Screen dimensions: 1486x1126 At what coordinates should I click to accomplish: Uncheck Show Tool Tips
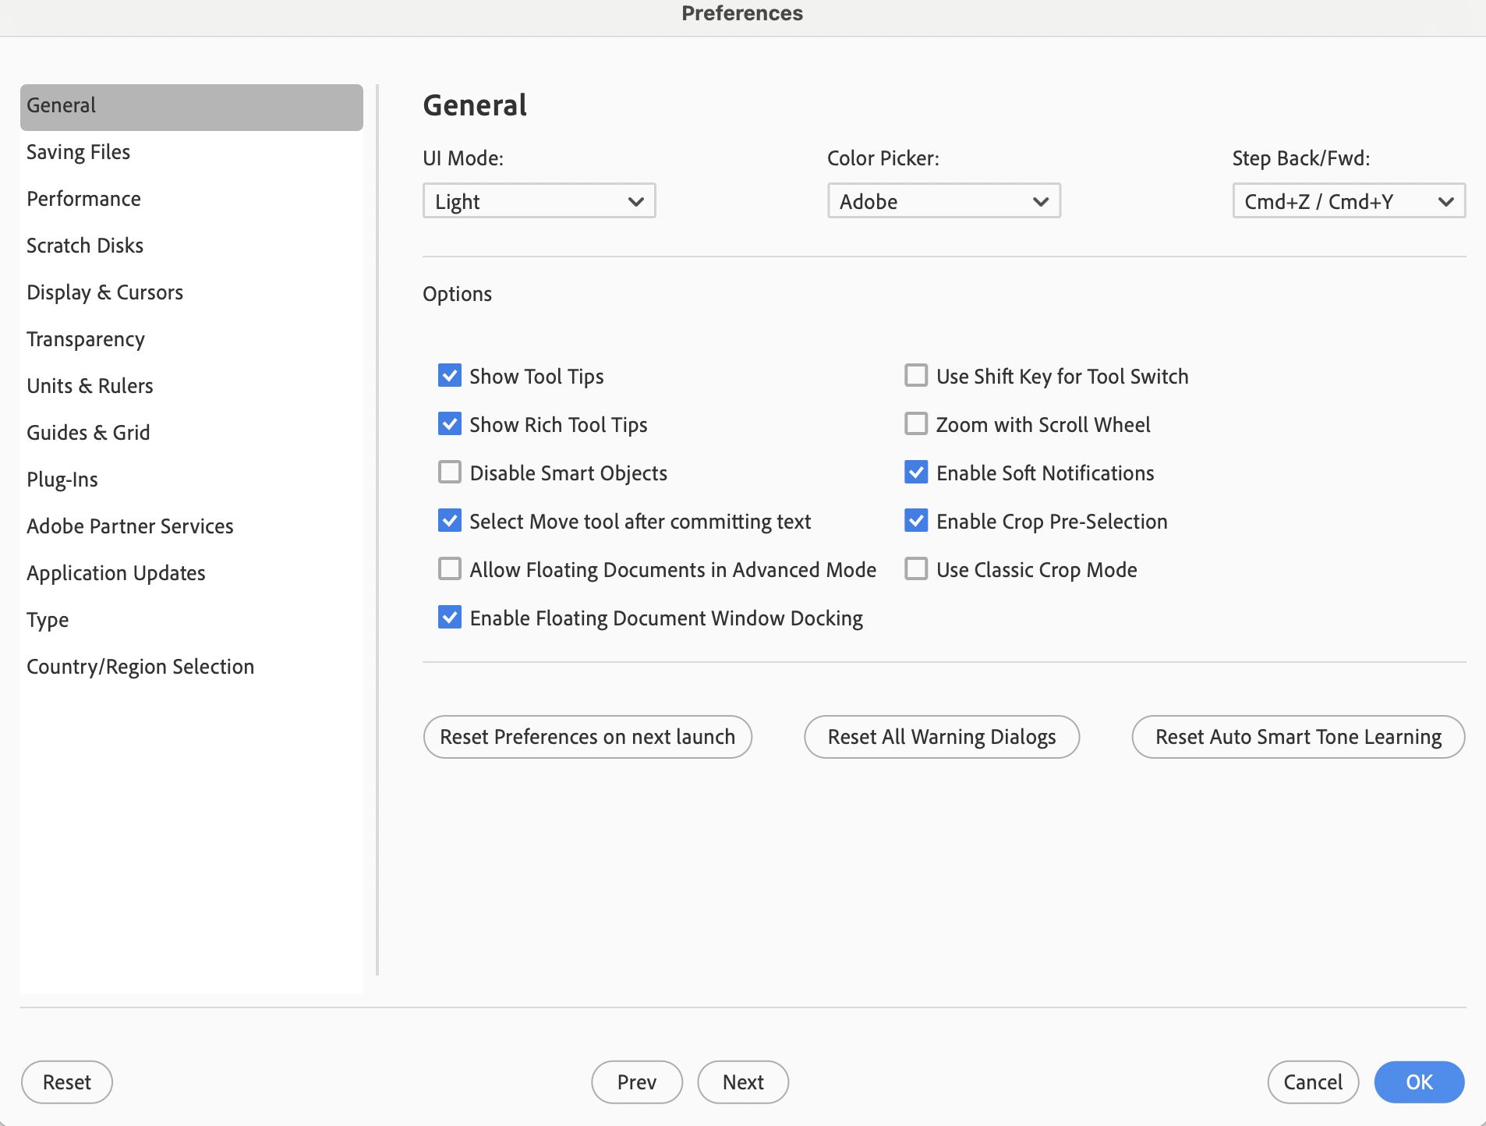click(x=450, y=376)
